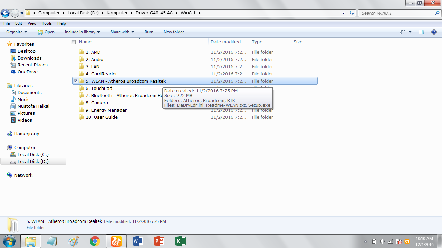Select Local Disk (D:) in sidebar
The width and height of the screenshot is (442, 248).
(x=33, y=161)
